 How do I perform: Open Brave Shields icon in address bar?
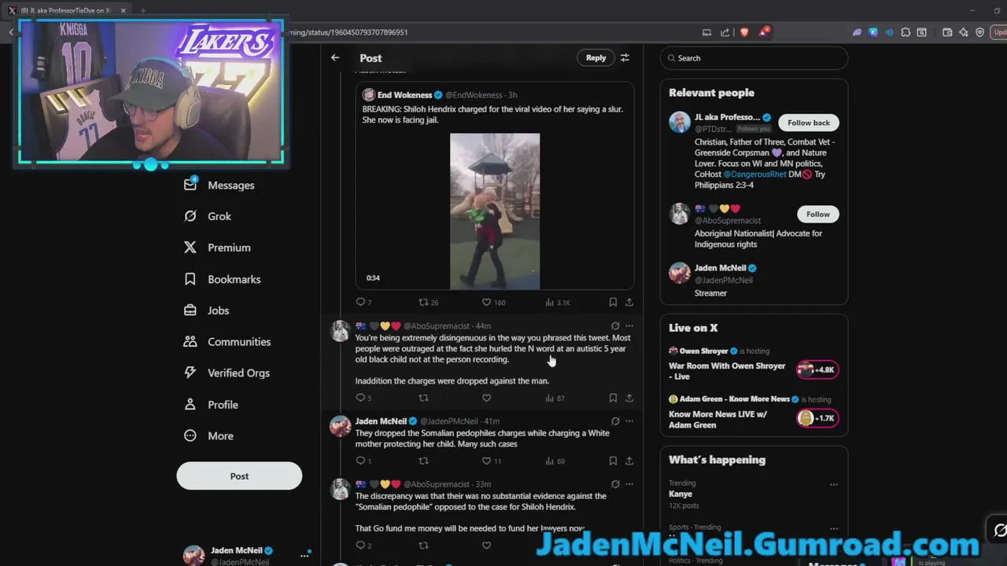point(744,32)
